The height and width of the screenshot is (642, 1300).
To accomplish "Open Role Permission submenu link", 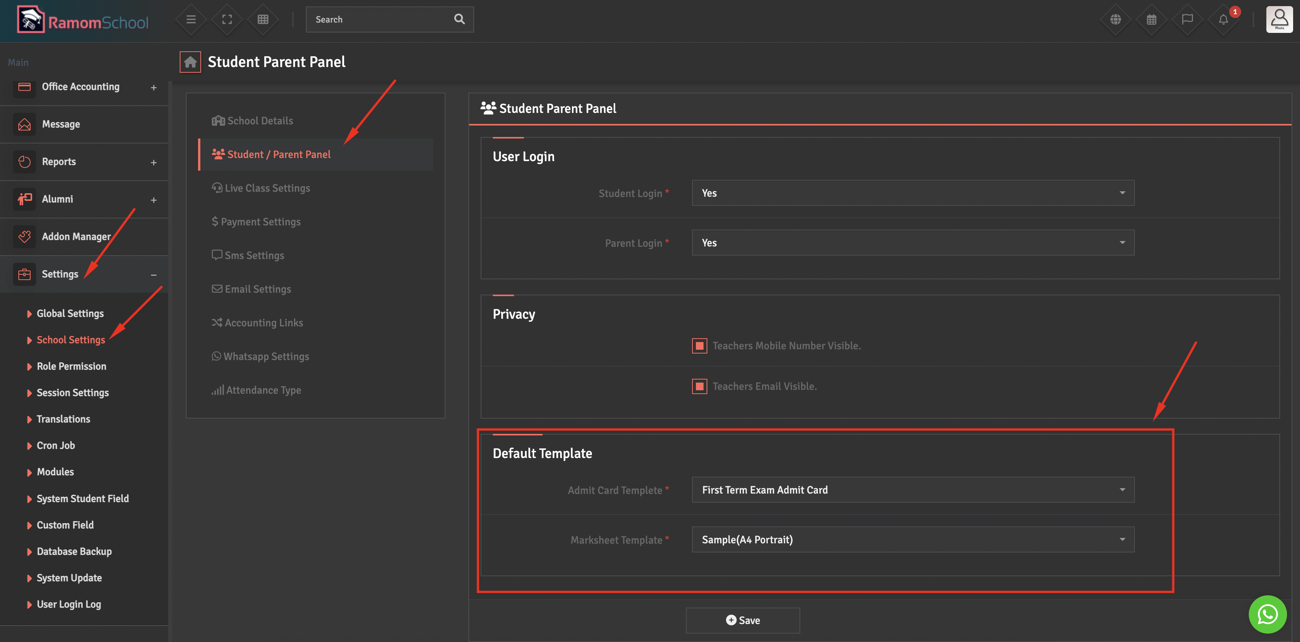I will (71, 367).
